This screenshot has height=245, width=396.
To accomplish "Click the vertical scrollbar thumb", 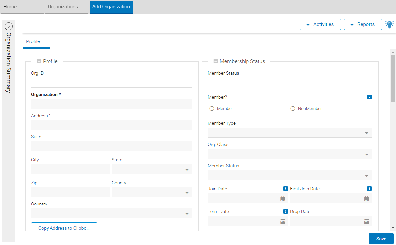I will click(393, 78).
